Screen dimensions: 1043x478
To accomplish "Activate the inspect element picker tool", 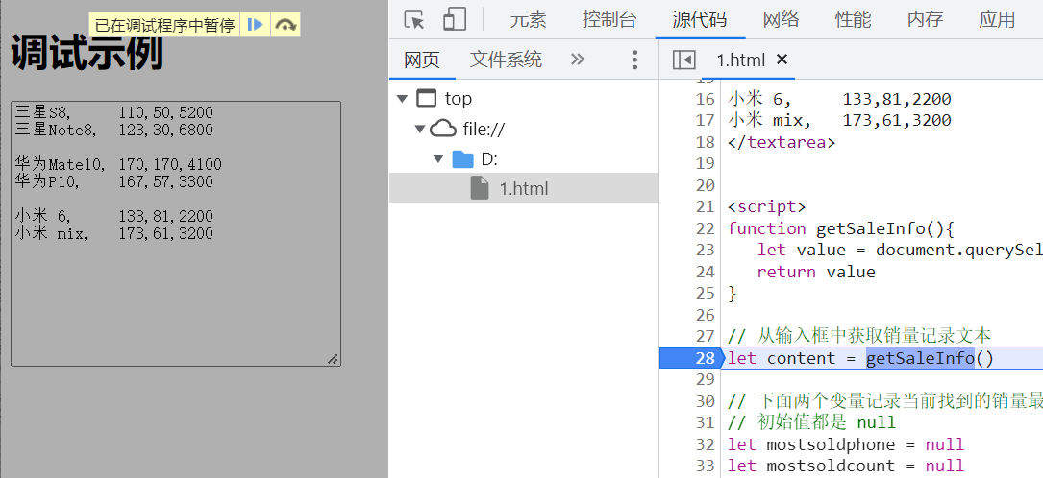I will [x=414, y=19].
